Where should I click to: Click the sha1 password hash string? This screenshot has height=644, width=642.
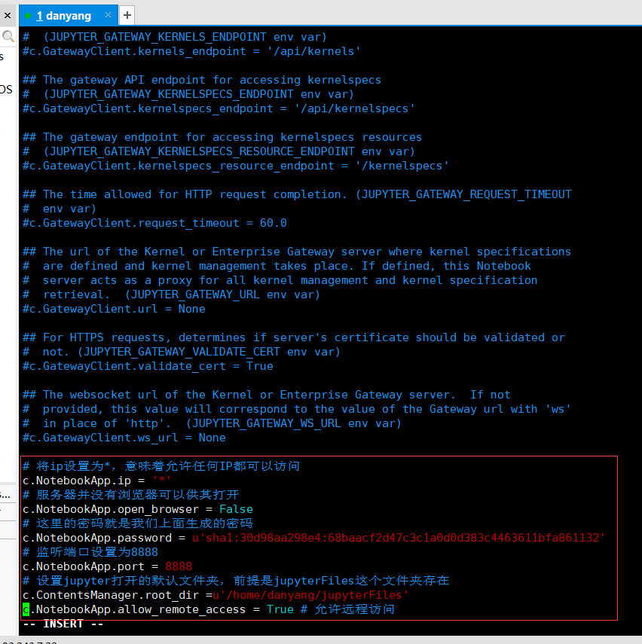click(399, 538)
